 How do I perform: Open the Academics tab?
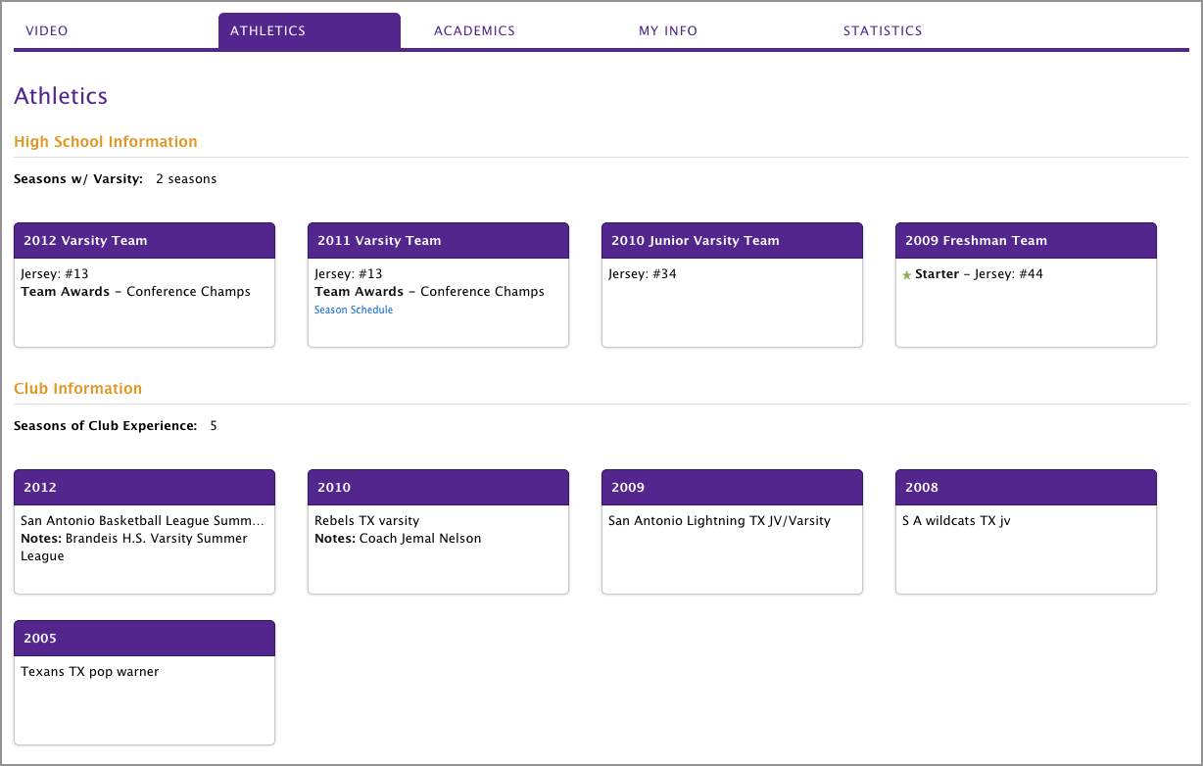point(474,30)
